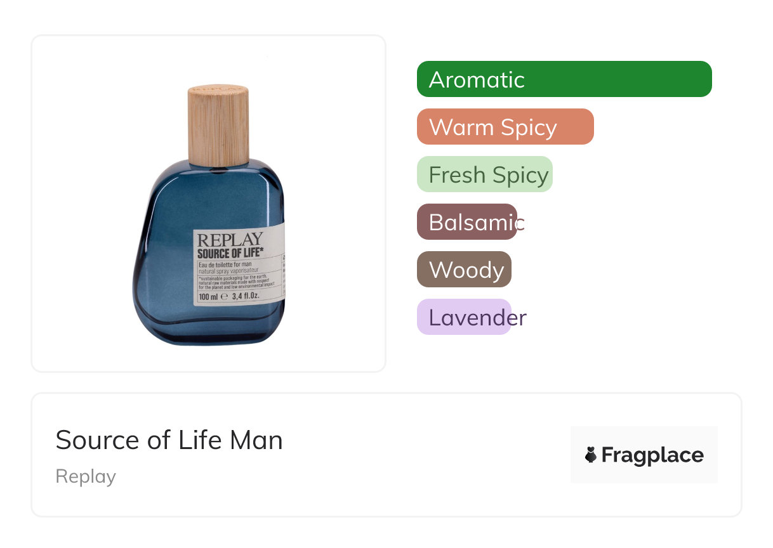Click the Fragplace wordmark text
This screenshot has width=773, height=548.
[x=652, y=455]
